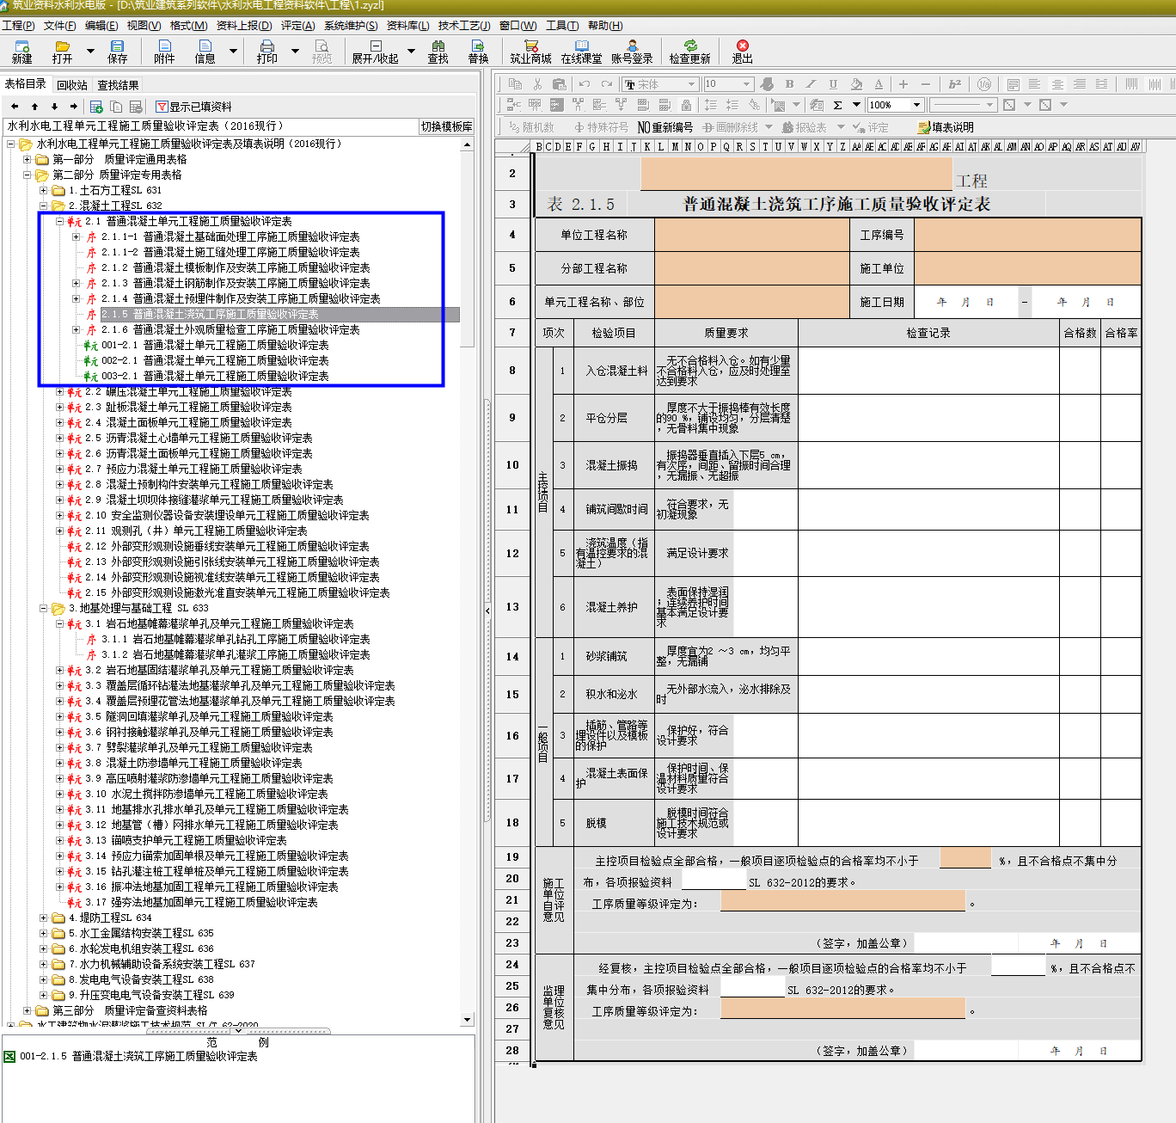The width and height of the screenshot is (1176, 1123).
Task: Click the 展开/收起 expand-collapse icon
Action: click(x=376, y=52)
